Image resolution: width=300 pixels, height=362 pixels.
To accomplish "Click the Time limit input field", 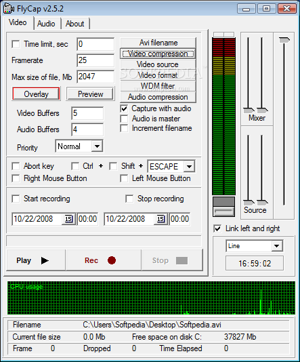I will [95, 44].
